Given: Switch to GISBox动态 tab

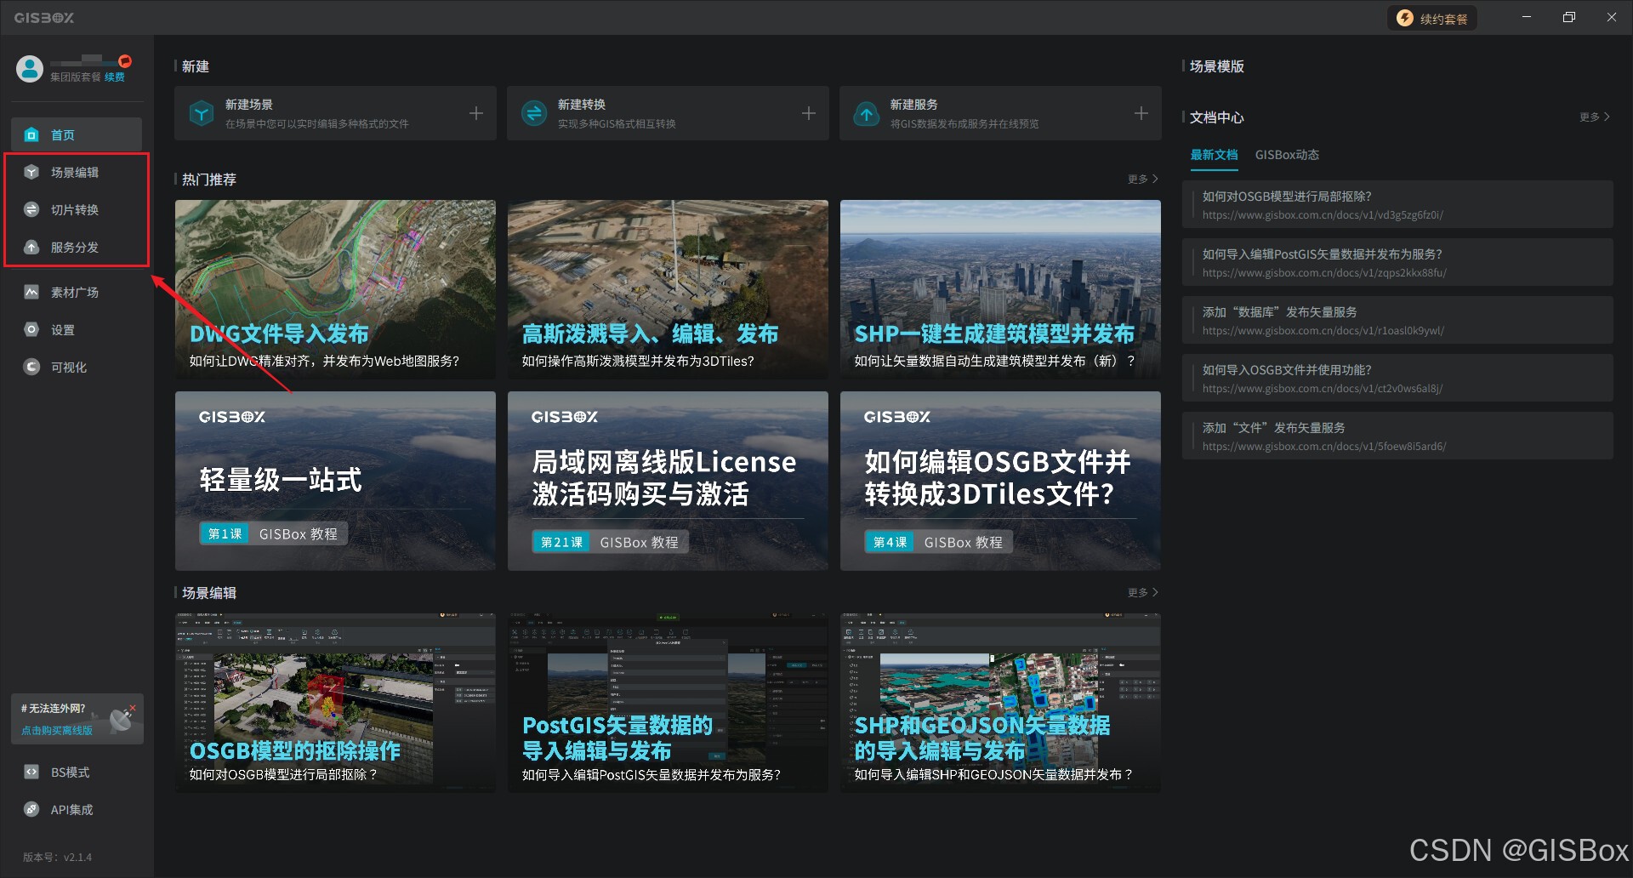Looking at the screenshot, I should click(x=1287, y=155).
